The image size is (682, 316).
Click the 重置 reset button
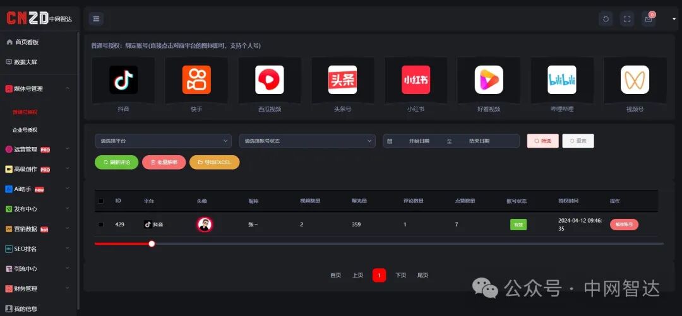578,141
